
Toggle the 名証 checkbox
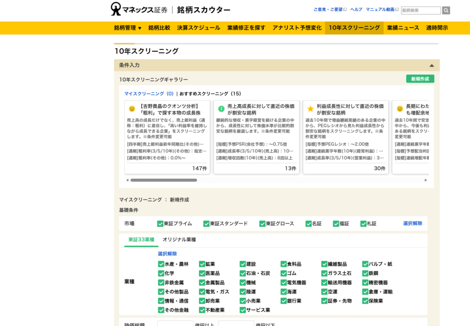(308, 224)
